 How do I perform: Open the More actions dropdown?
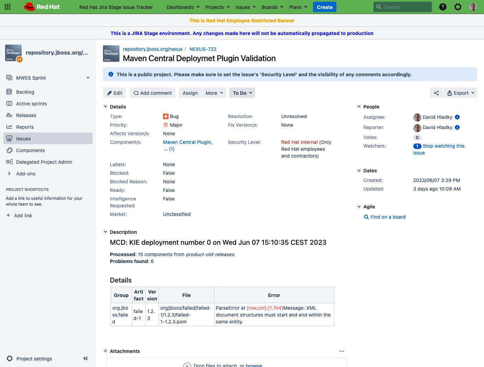pyautogui.click(x=214, y=93)
